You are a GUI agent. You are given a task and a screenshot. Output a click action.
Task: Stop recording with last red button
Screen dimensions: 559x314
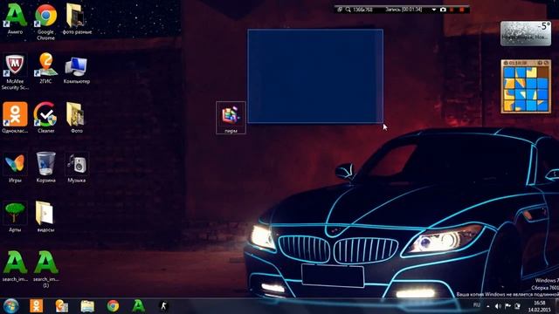point(462,10)
